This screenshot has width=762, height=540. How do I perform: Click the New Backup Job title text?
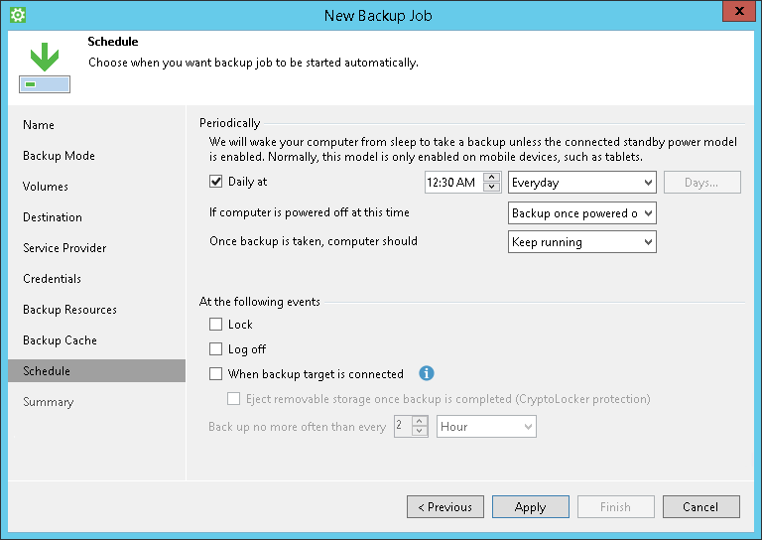pos(378,16)
